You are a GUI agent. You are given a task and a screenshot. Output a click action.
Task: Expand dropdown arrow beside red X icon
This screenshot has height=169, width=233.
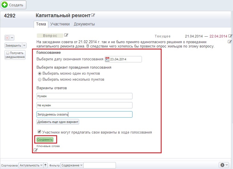coord(12,38)
